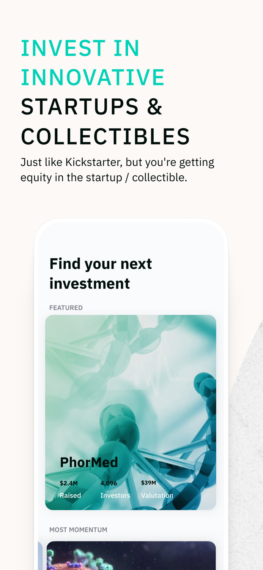
Task: Open the FEATURED section label
Action: click(66, 307)
